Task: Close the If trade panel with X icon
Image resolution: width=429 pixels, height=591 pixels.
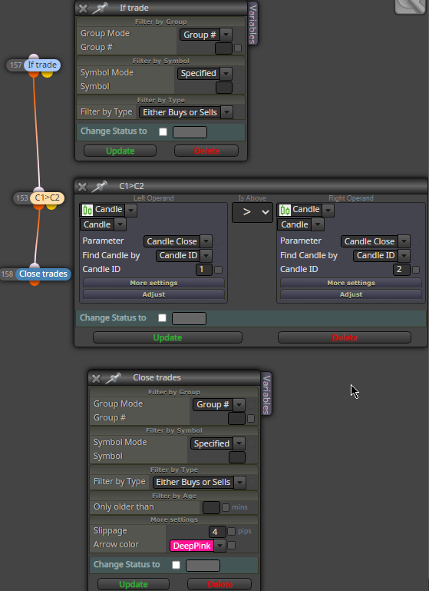Action: click(x=84, y=8)
